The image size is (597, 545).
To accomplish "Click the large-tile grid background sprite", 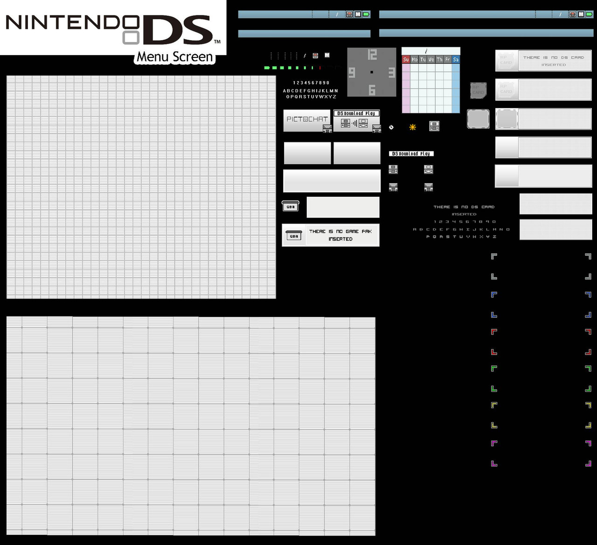I will click(191, 426).
